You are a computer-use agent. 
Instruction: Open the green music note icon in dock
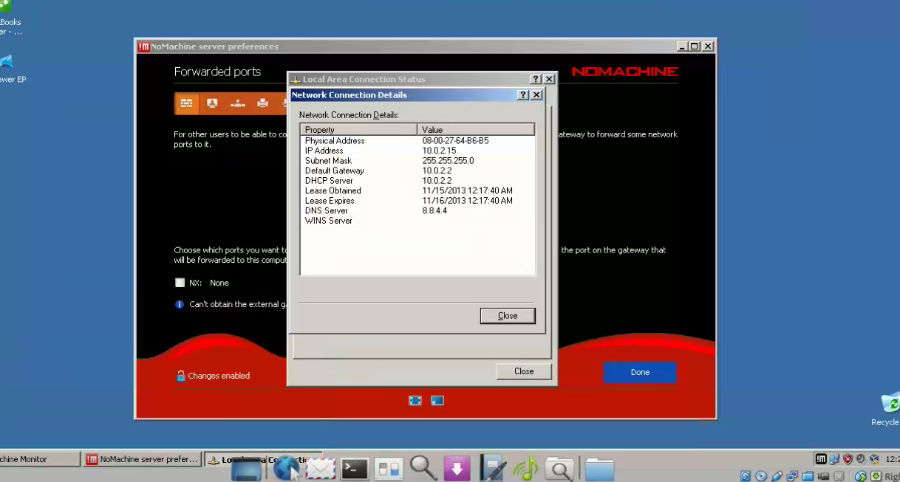[x=526, y=469]
